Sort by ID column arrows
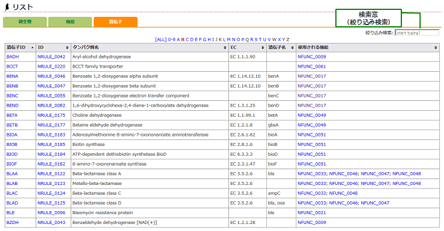The image size is (444, 231). pos(67,47)
